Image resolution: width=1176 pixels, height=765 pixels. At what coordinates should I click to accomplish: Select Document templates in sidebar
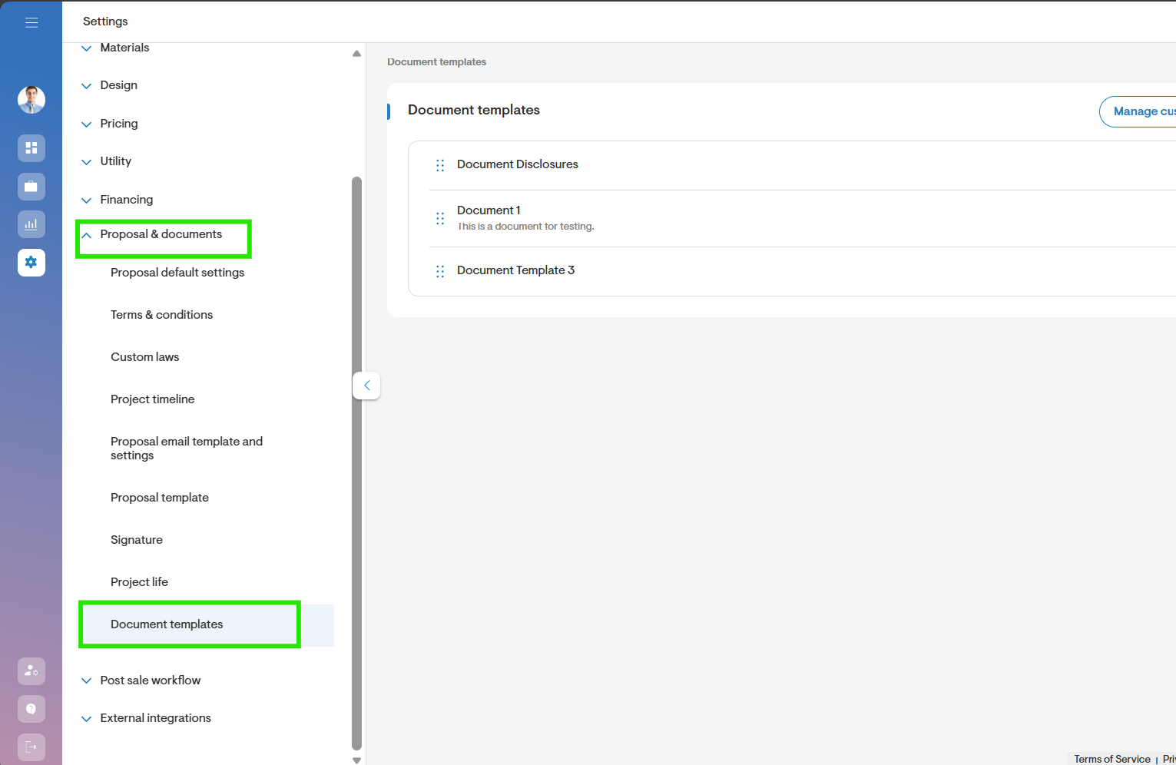(207, 624)
